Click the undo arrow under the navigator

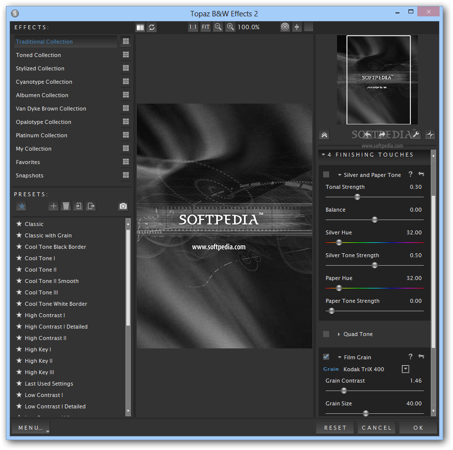click(368, 134)
